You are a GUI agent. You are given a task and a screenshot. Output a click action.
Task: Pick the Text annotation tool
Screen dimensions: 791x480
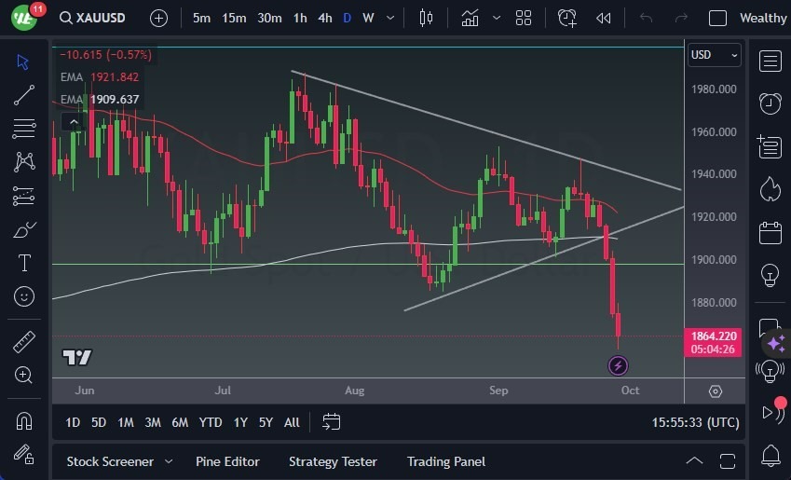(24, 263)
